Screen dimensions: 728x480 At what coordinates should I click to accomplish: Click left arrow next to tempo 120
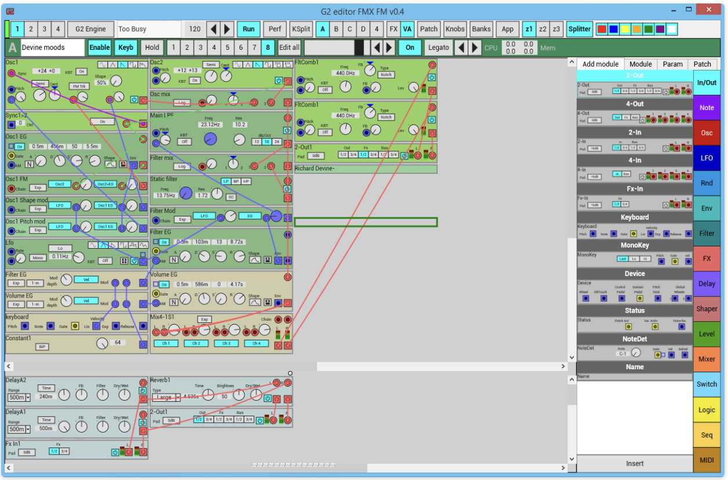click(x=213, y=29)
